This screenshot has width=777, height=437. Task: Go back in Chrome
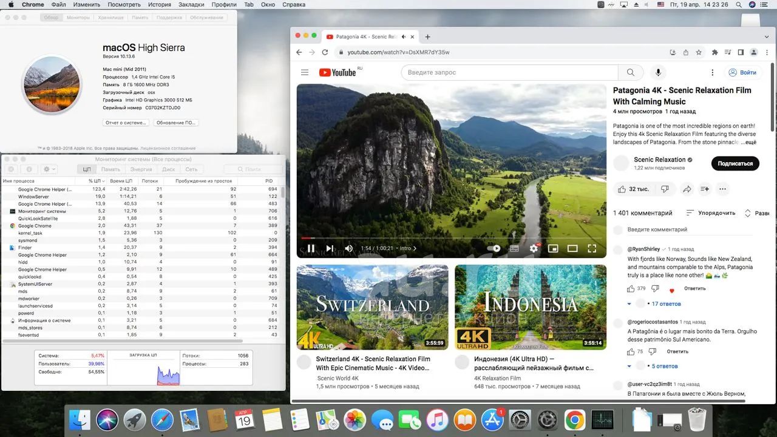(x=299, y=52)
